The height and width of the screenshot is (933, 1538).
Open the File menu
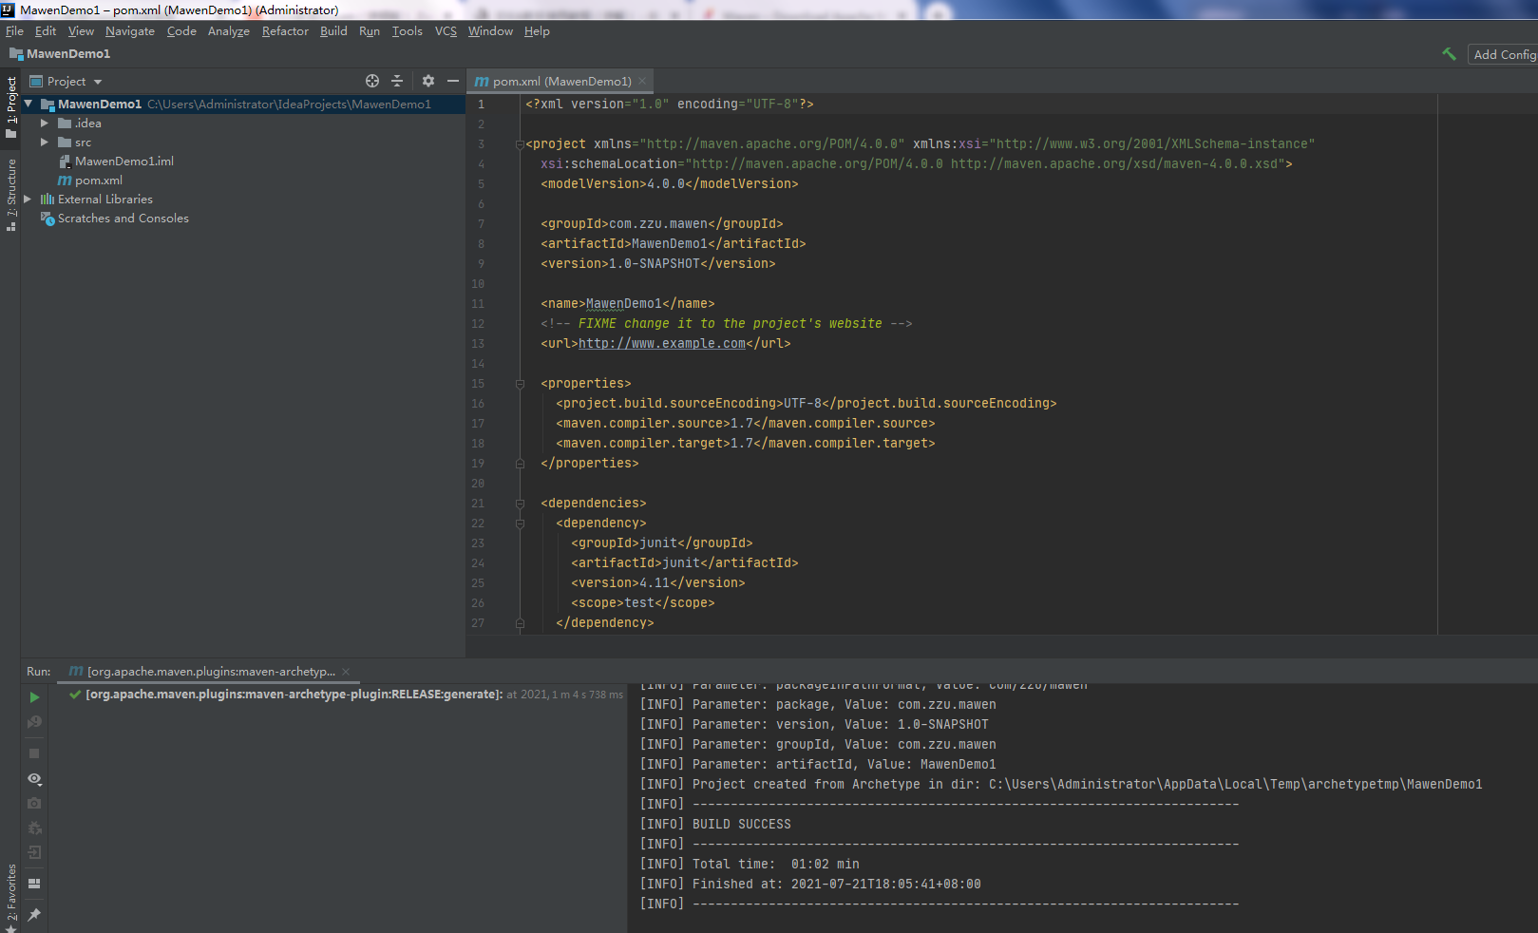(14, 31)
